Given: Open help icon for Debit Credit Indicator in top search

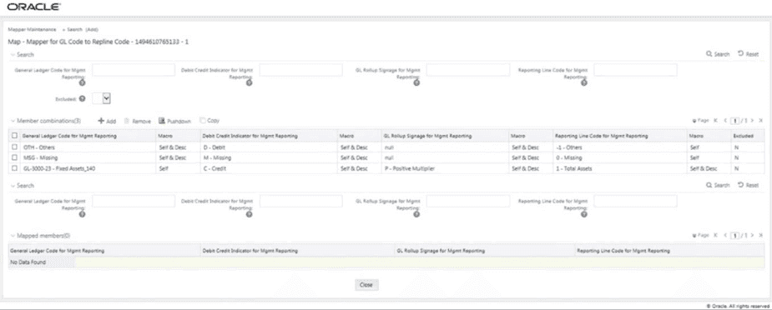Looking at the screenshot, I should (250, 83).
